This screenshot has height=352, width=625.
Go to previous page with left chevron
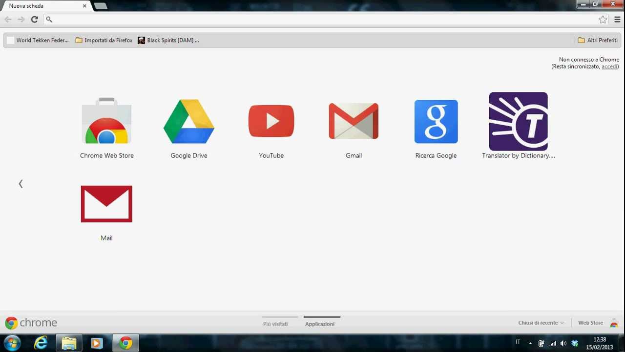coord(21,184)
